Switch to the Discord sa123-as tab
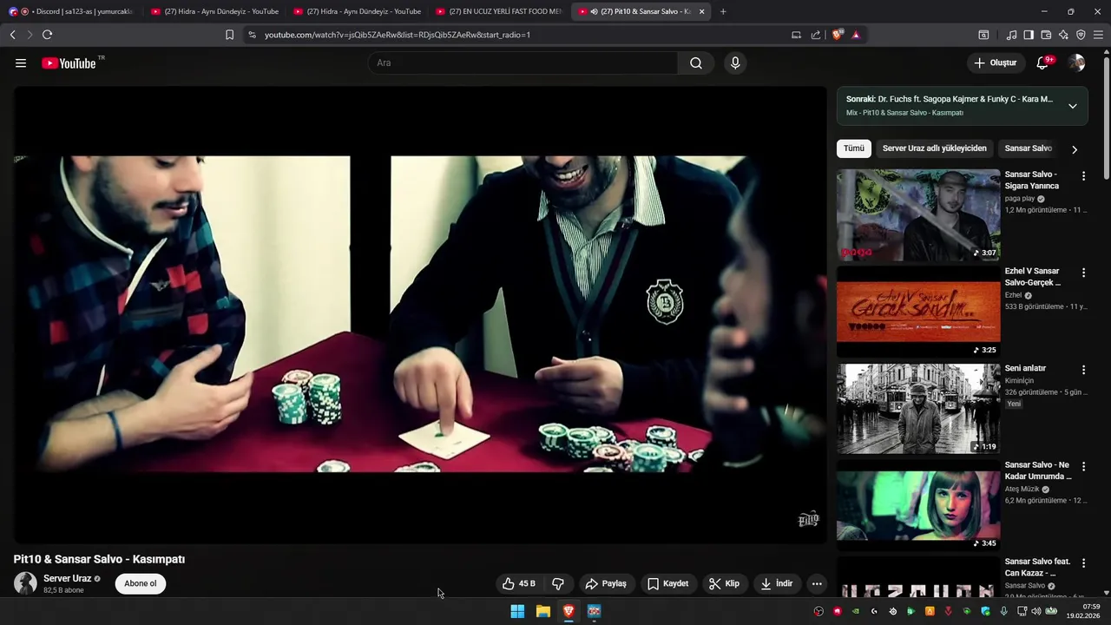1111x625 pixels. [x=71, y=11]
